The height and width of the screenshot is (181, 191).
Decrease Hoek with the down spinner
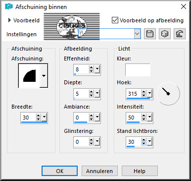(x=144, y=96)
